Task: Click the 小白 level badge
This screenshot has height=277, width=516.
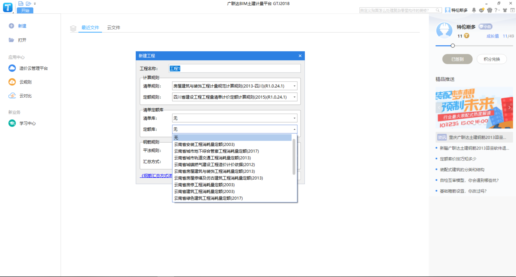Action: point(486,27)
